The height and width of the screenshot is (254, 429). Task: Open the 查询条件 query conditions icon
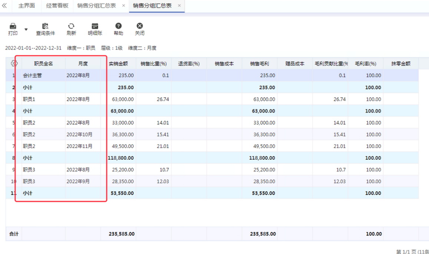coord(45,26)
